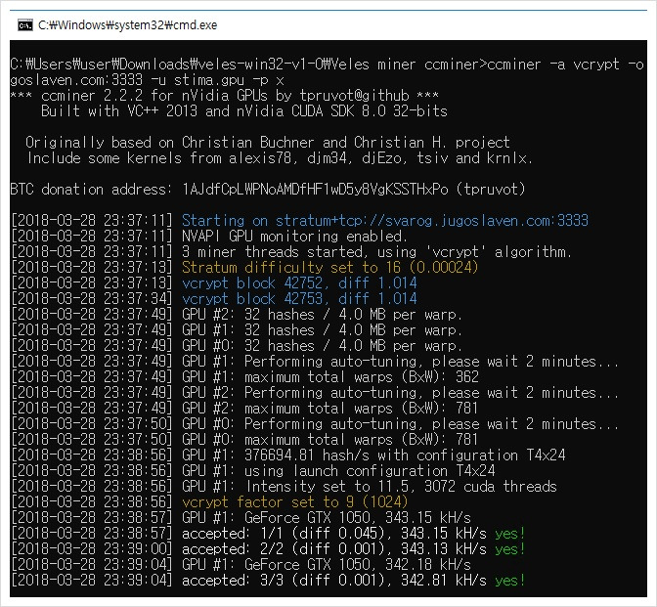Click the blue 'Starting on stratum+tcp' line
This screenshot has width=657, height=607.
(299, 220)
